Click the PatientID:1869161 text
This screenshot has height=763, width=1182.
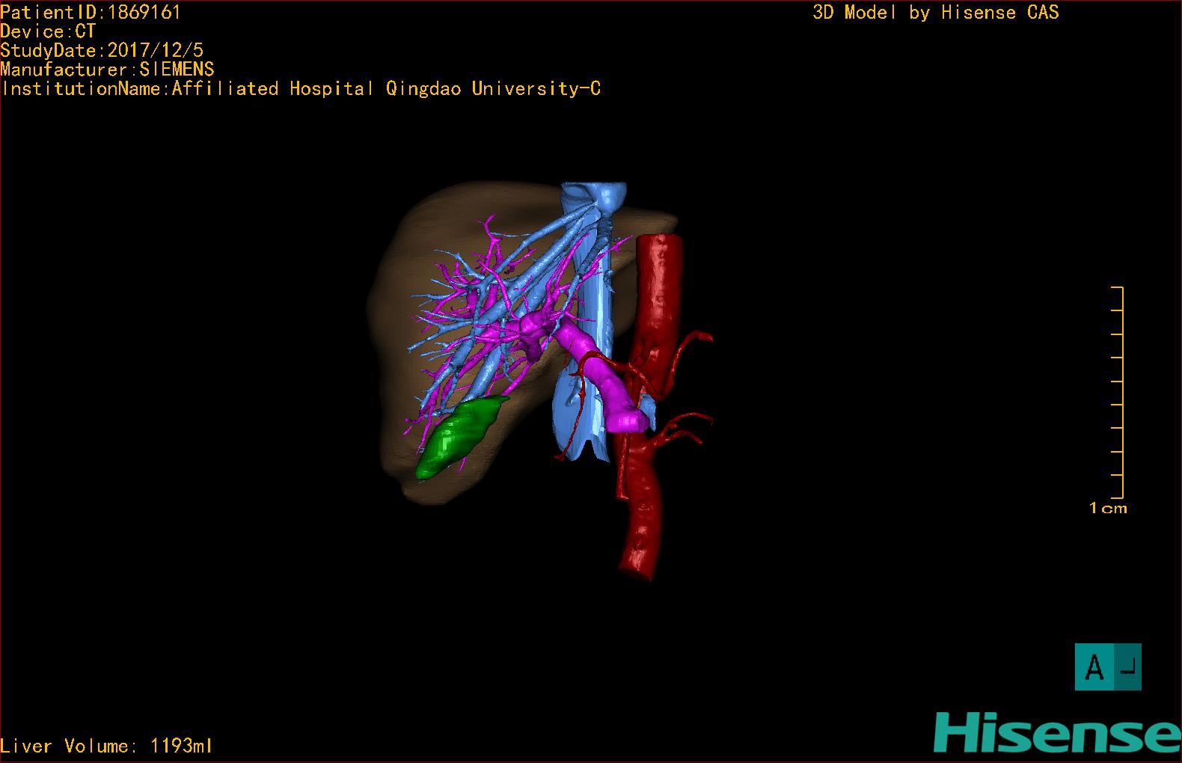point(91,12)
